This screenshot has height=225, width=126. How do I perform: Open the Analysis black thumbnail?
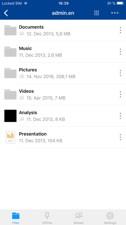click(10, 116)
